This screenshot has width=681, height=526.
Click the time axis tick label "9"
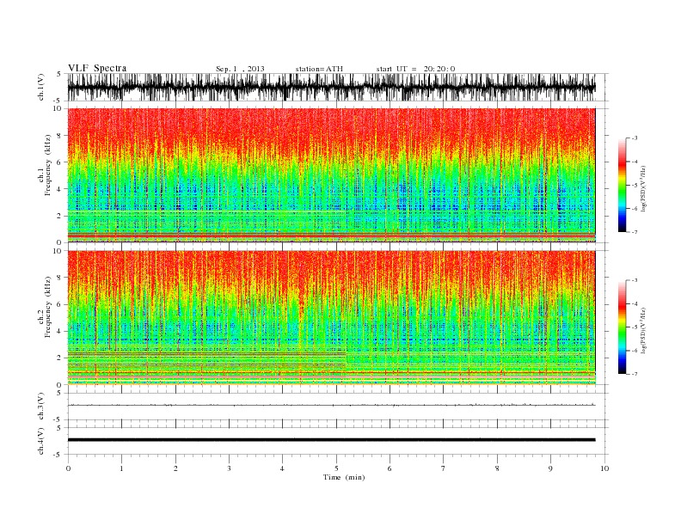(550, 468)
